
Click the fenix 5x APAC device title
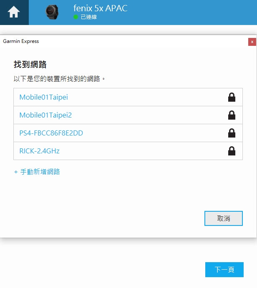101,8
